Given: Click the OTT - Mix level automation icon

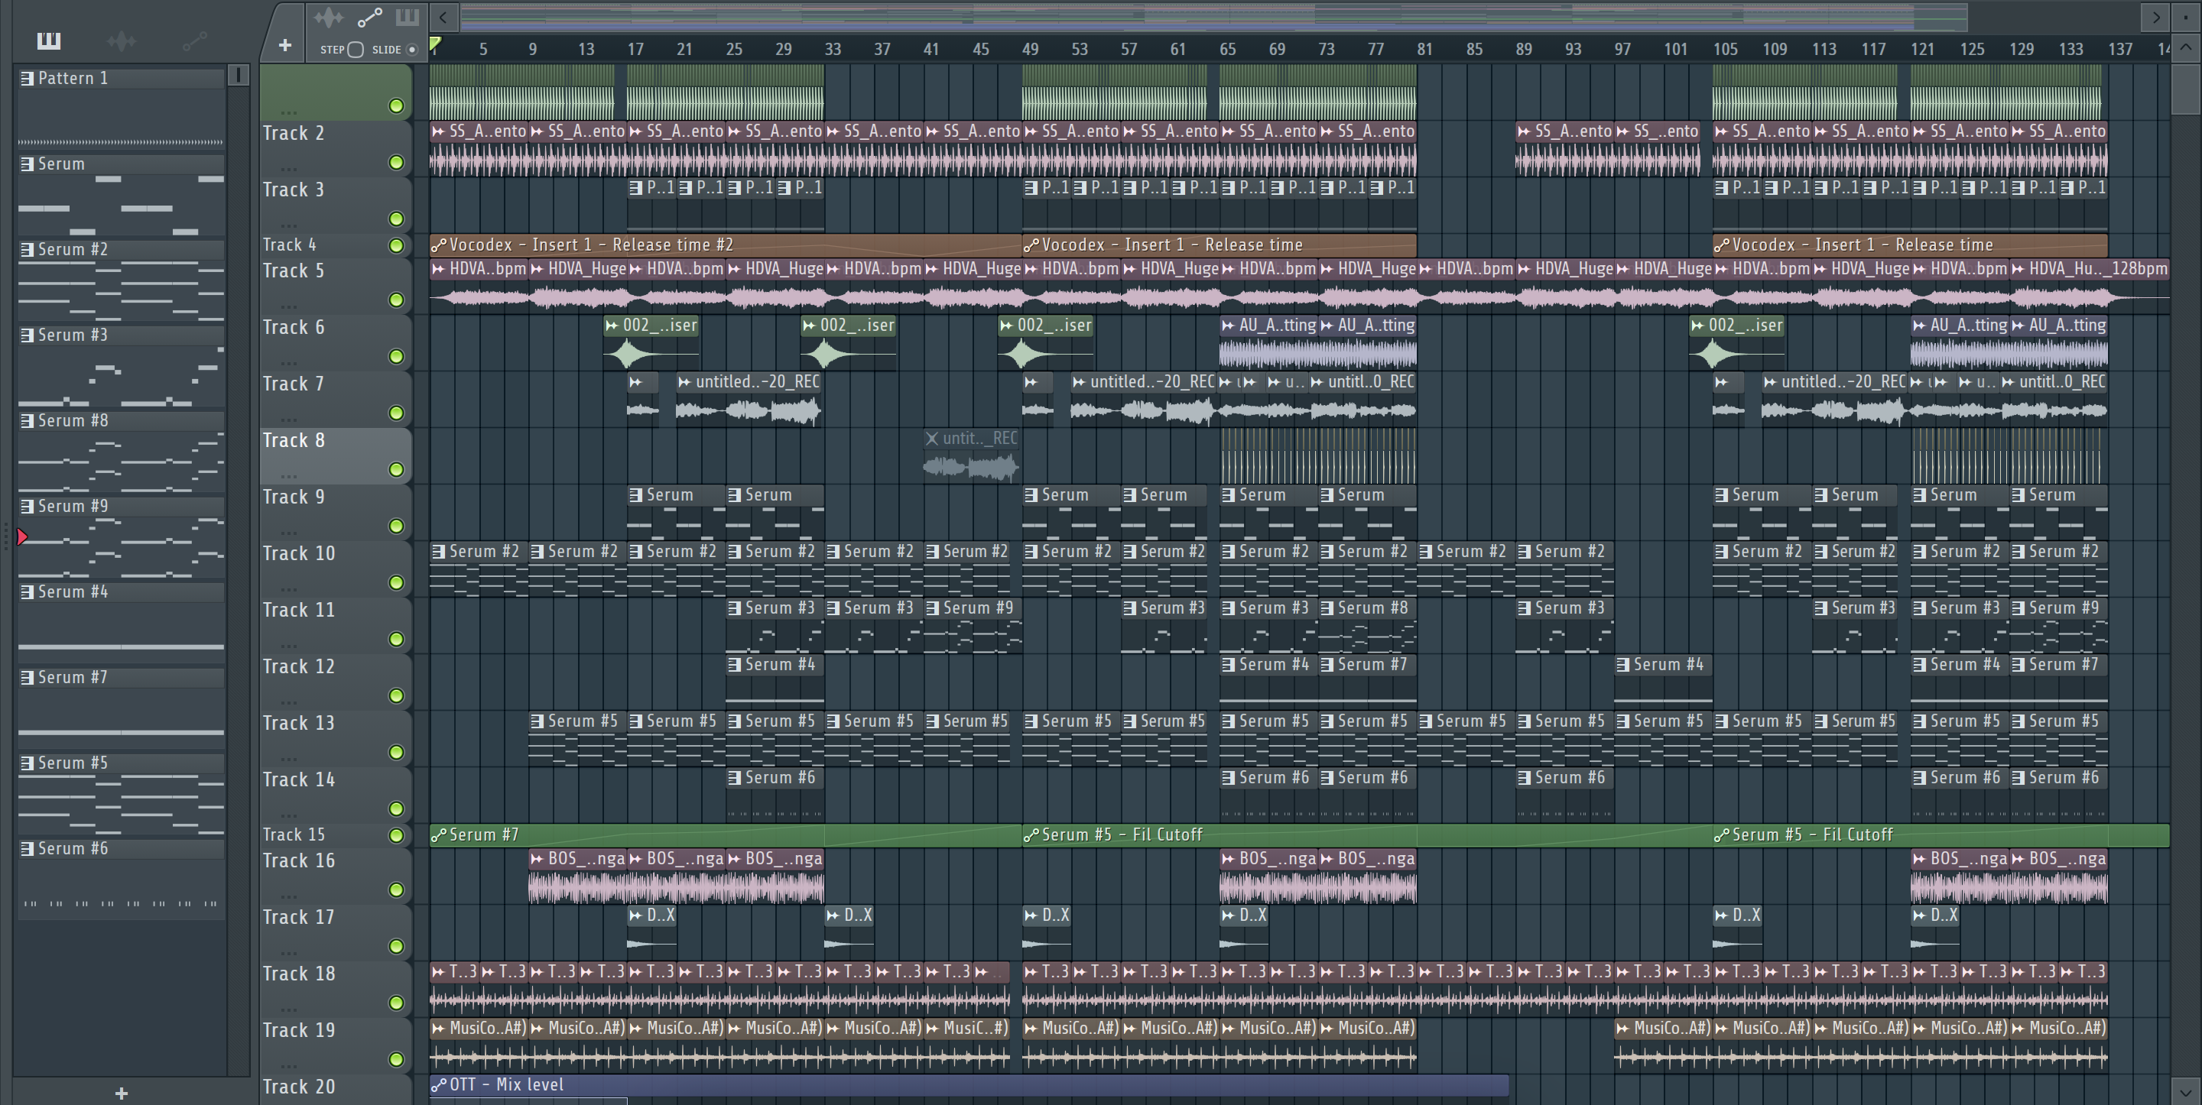Looking at the screenshot, I should 440,1085.
